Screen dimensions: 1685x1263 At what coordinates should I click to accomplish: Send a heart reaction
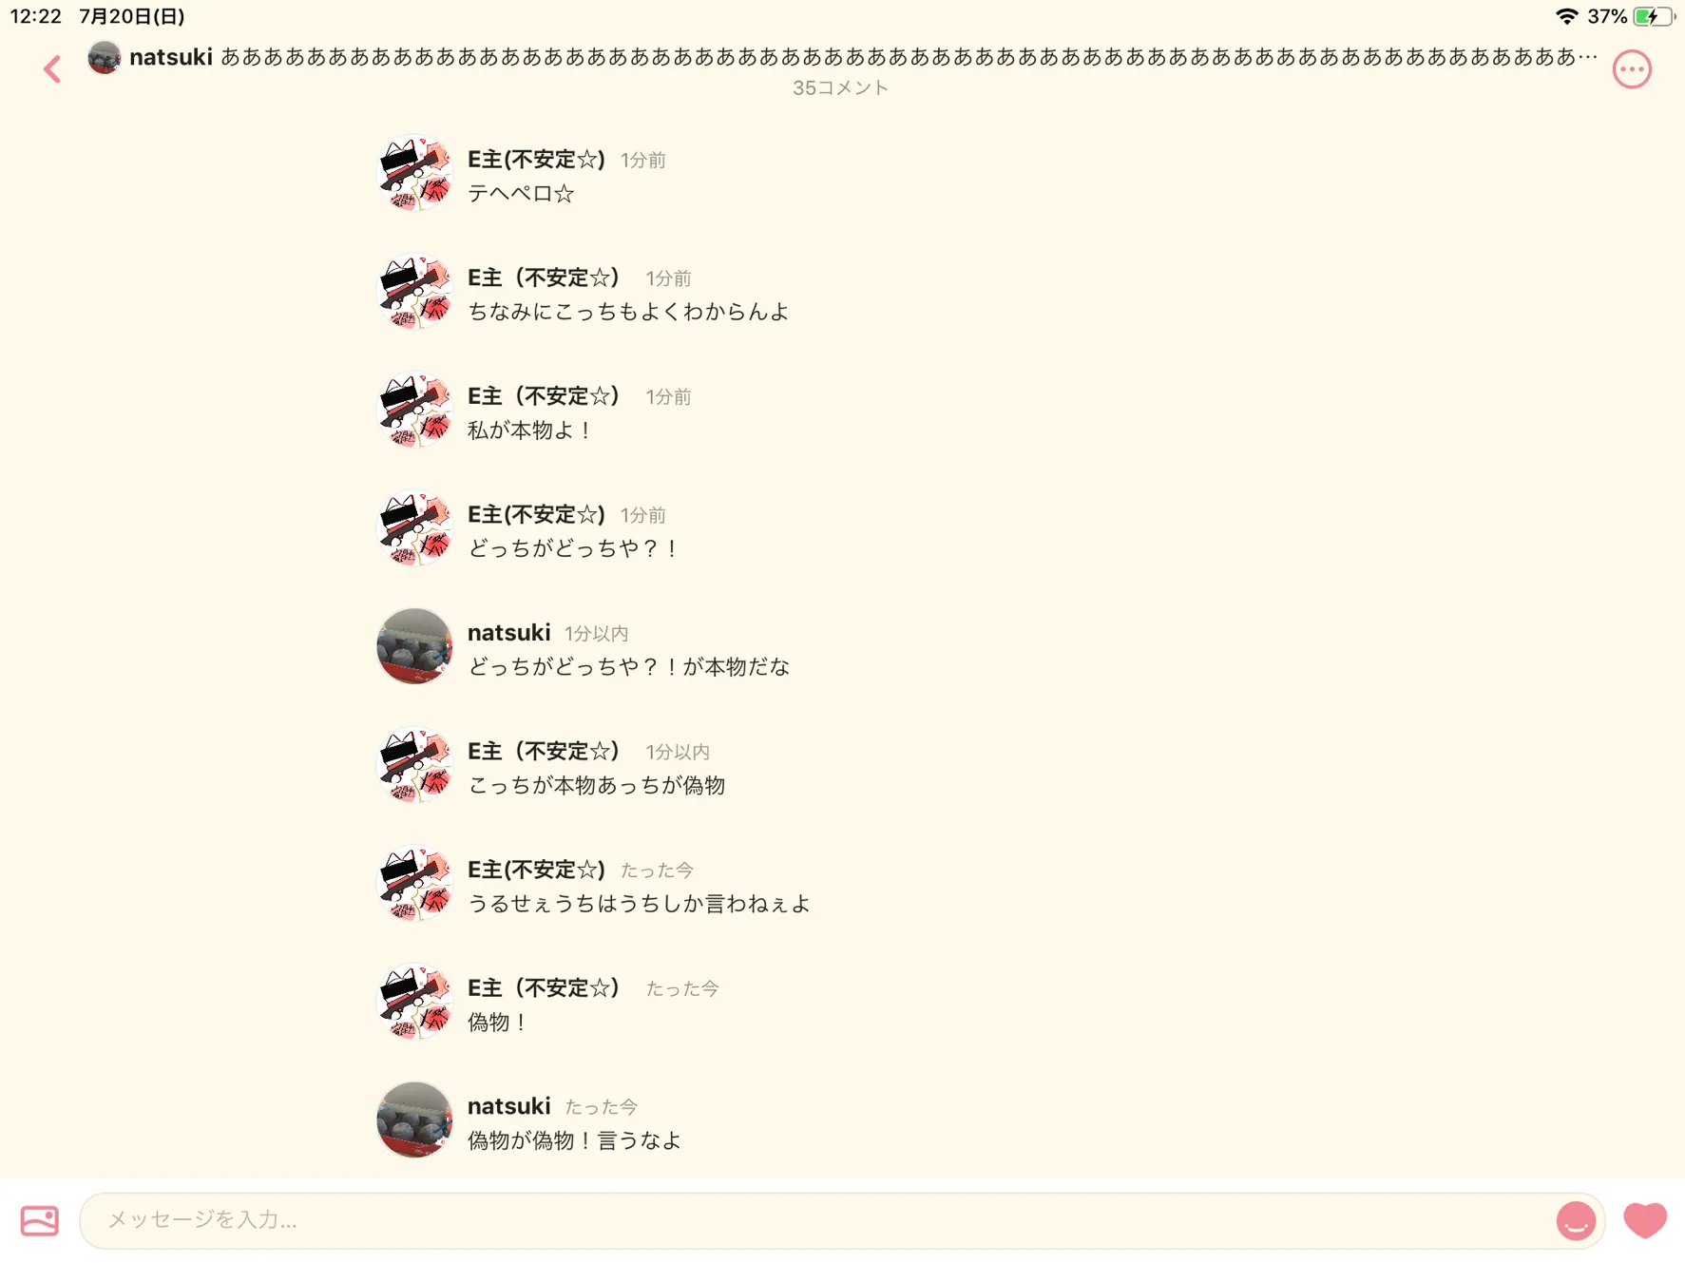pyautogui.click(x=1645, y=1220)
